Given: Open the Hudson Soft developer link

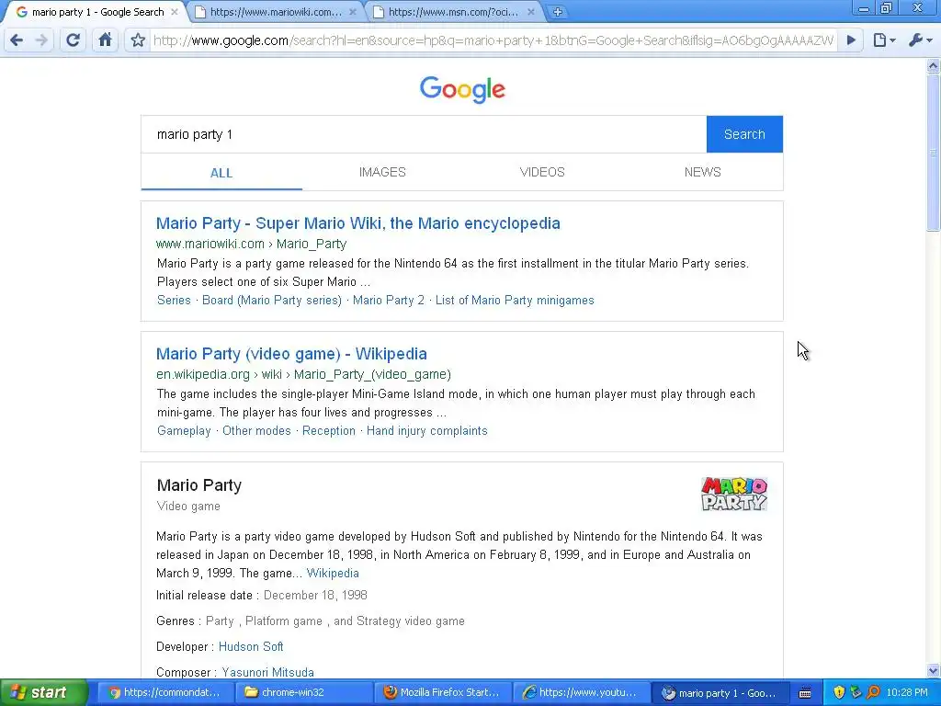Looking at the screenshot, I should click(251, 646).
